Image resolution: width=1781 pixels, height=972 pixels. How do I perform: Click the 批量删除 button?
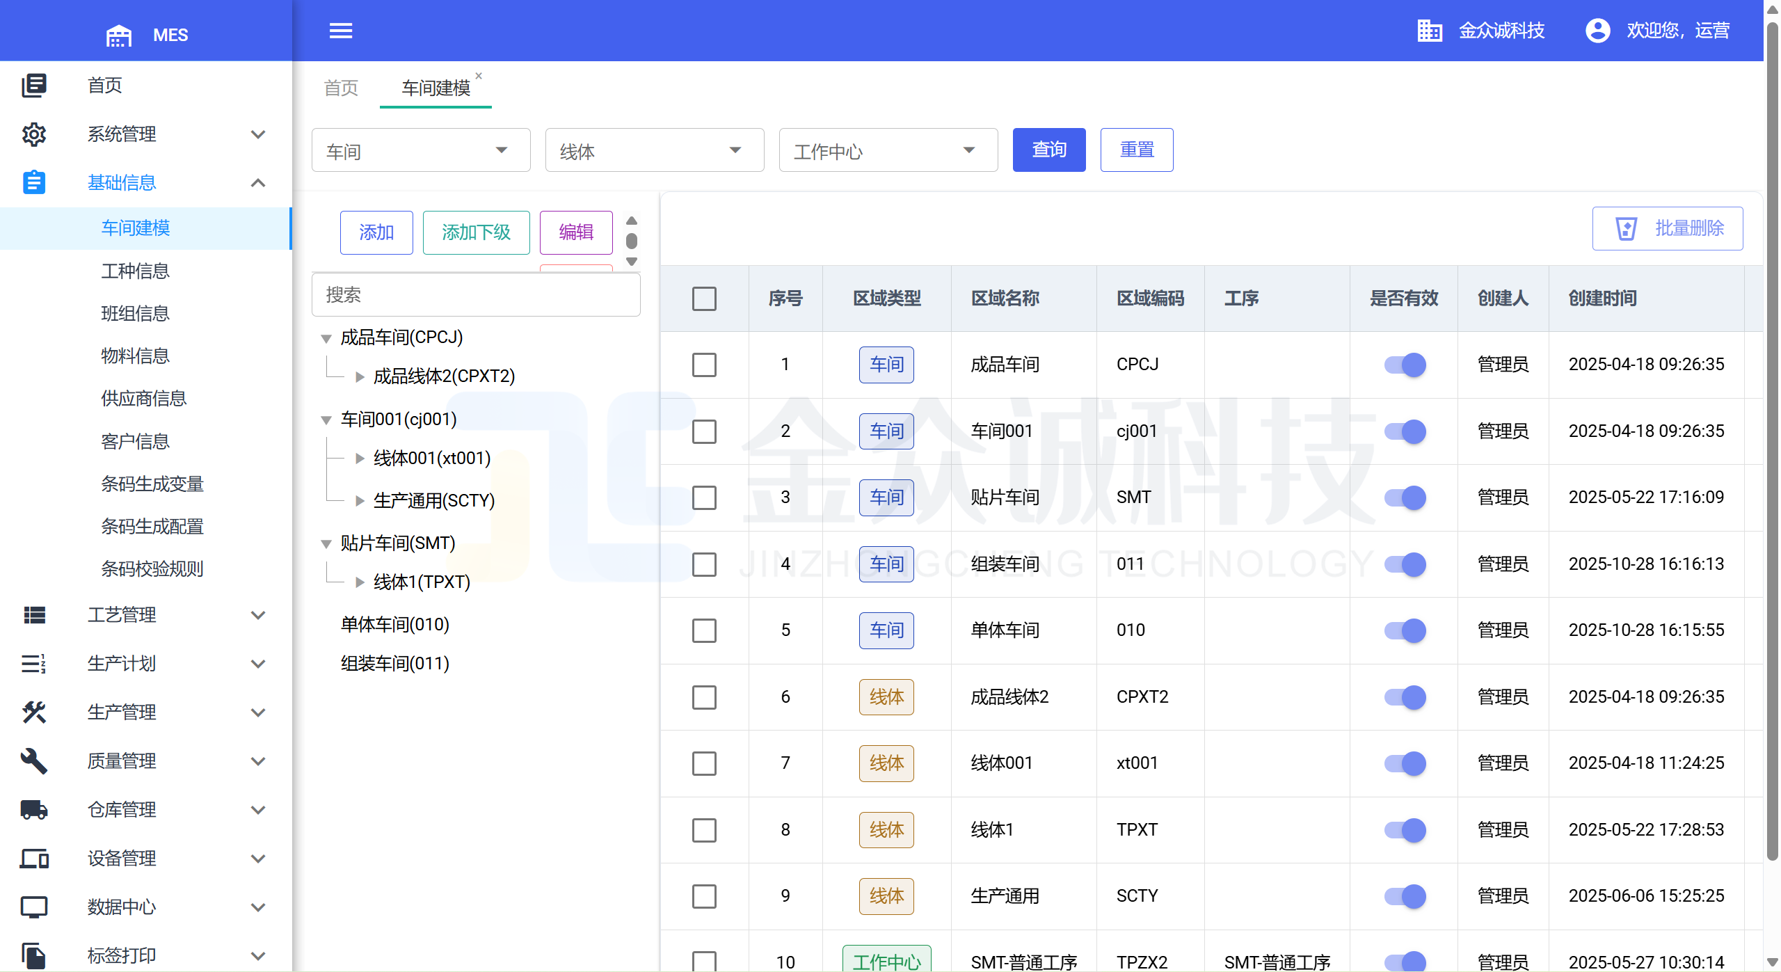pyautogui.click(x=1667, y=228)
